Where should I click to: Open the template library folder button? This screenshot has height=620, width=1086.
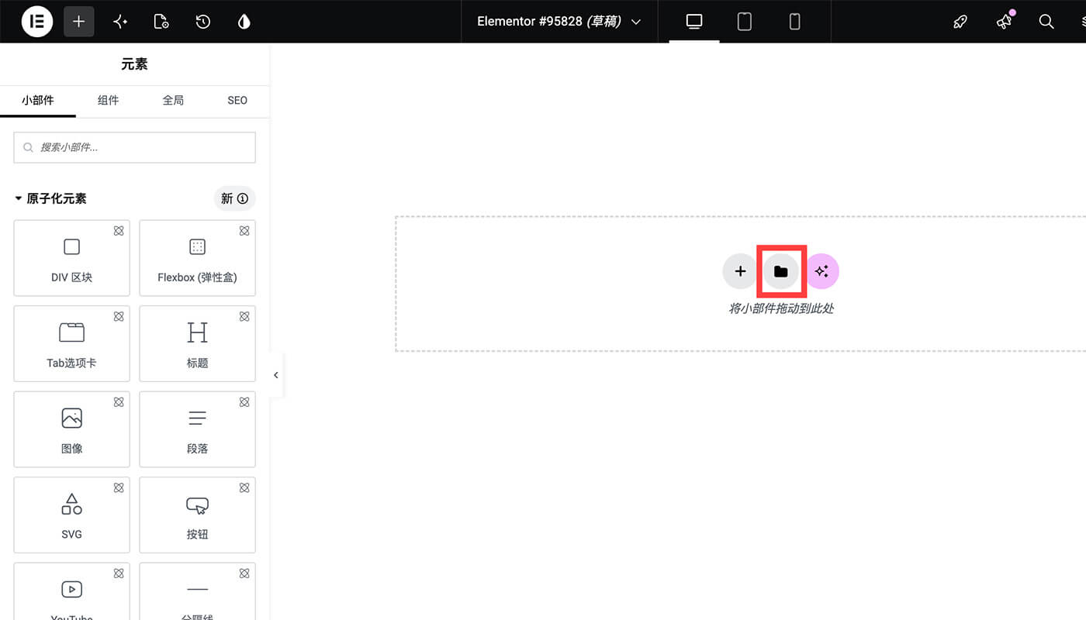click(x=781, y=271)
